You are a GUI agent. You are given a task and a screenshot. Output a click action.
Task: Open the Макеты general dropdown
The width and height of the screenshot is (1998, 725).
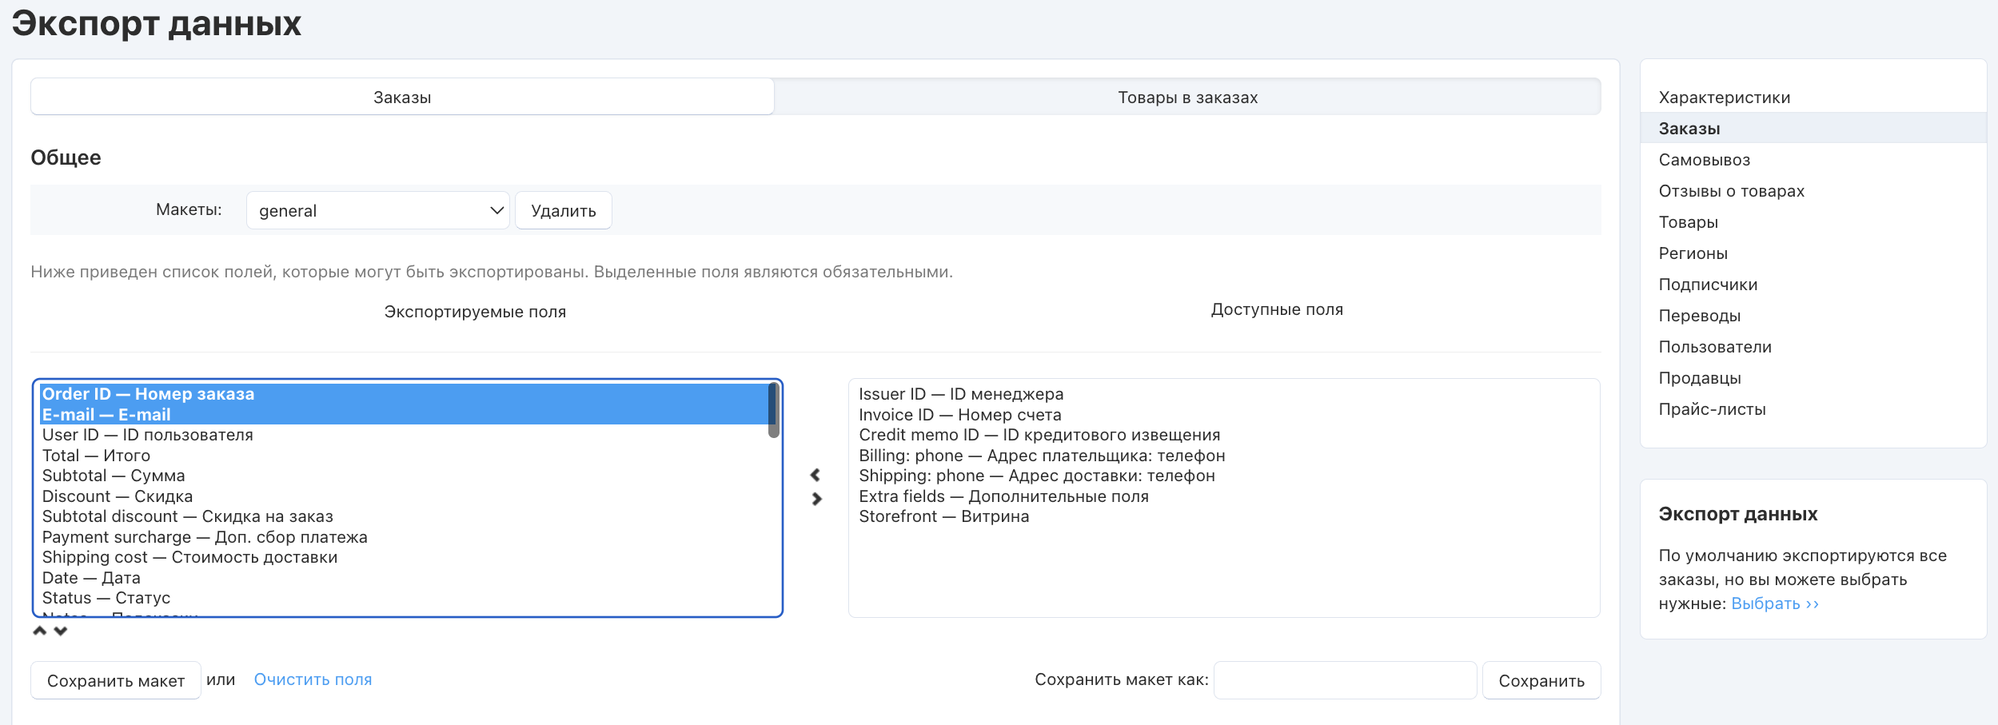click(377, 210)
